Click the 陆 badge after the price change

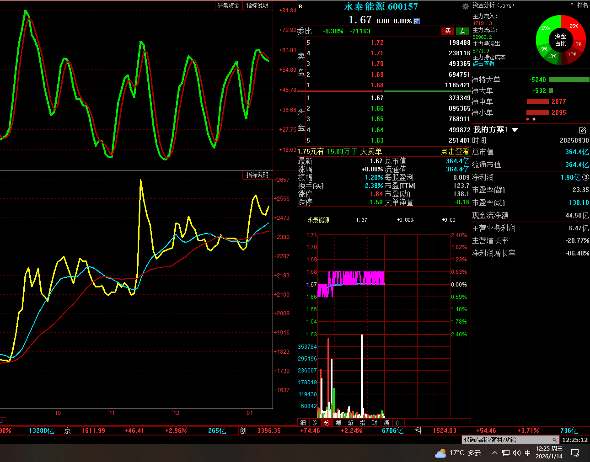pyautogui.click(x=417, y=21)
